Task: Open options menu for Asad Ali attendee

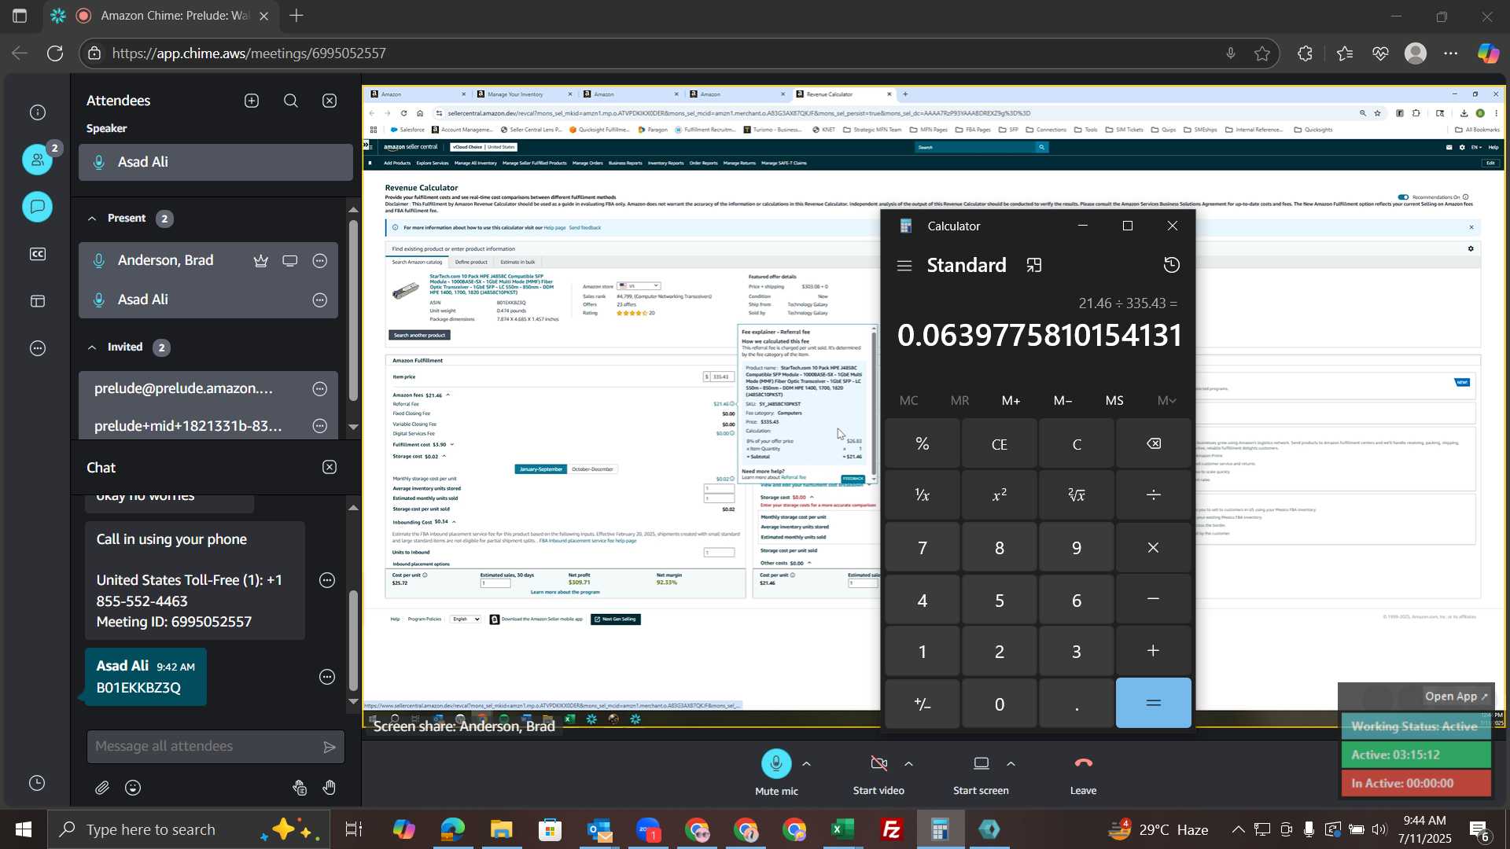Action: [320, 300]
